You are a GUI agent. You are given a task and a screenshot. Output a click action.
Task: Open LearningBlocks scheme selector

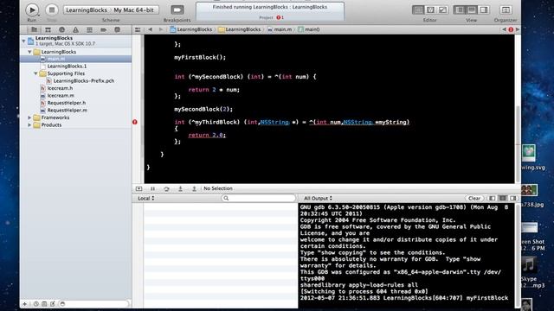(87, 10)
